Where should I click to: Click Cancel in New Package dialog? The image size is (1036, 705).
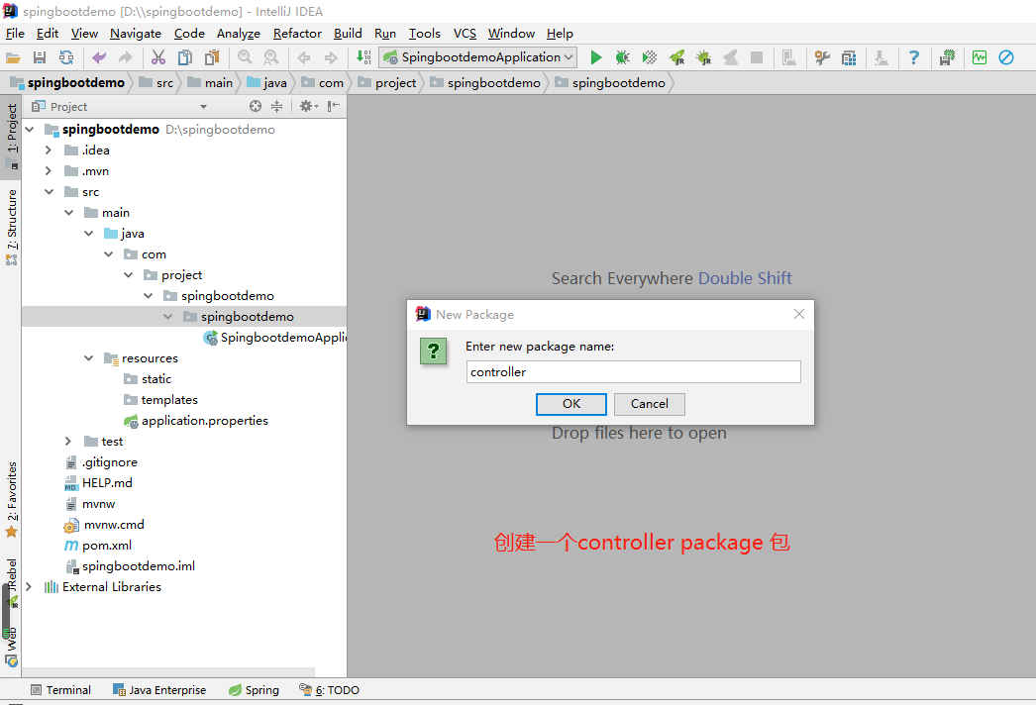click(649, 404)
